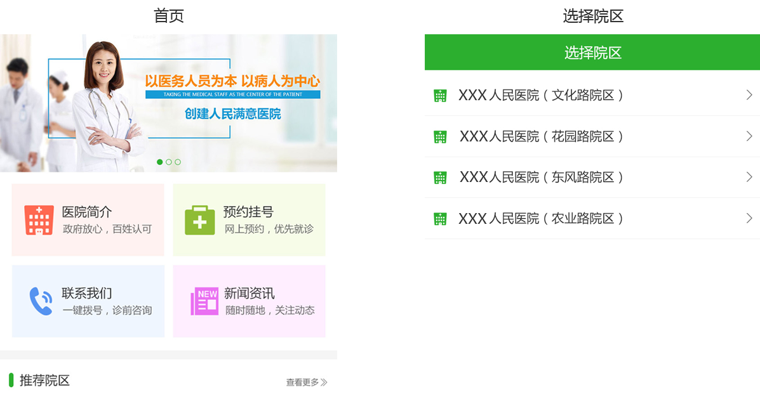The image size is (760, 397).
Task: Select the green first-aid kit icon for 预约挂号
Action: coord(199,219)
